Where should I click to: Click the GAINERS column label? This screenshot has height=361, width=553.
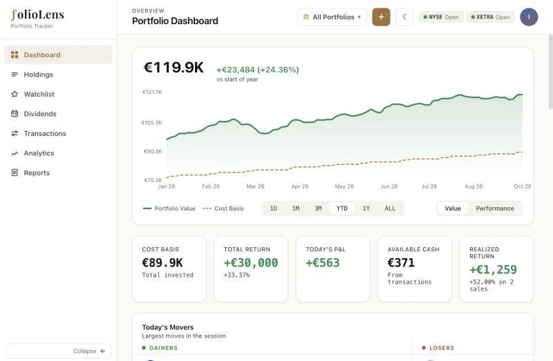(x=163, y=348)
